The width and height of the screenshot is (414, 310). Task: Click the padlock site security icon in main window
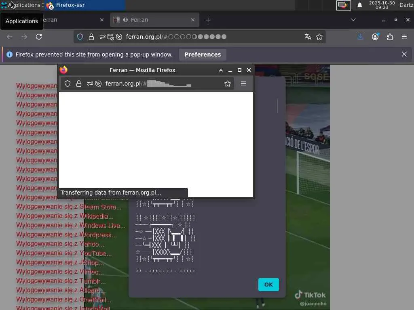coord(91,37)
